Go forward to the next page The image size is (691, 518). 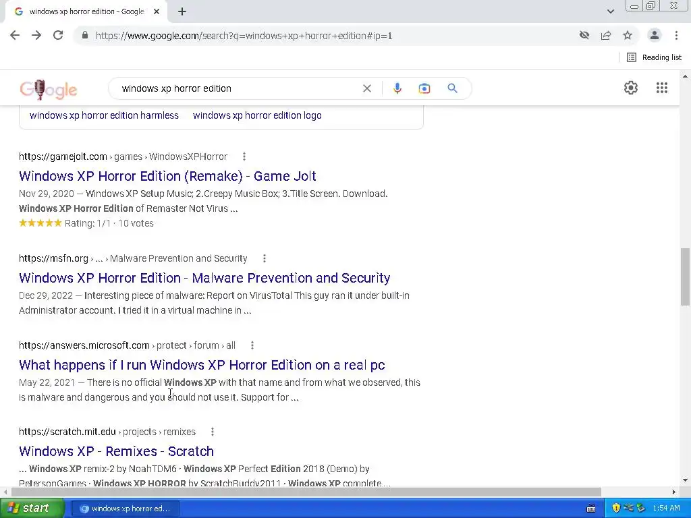(x=36, y=35)
